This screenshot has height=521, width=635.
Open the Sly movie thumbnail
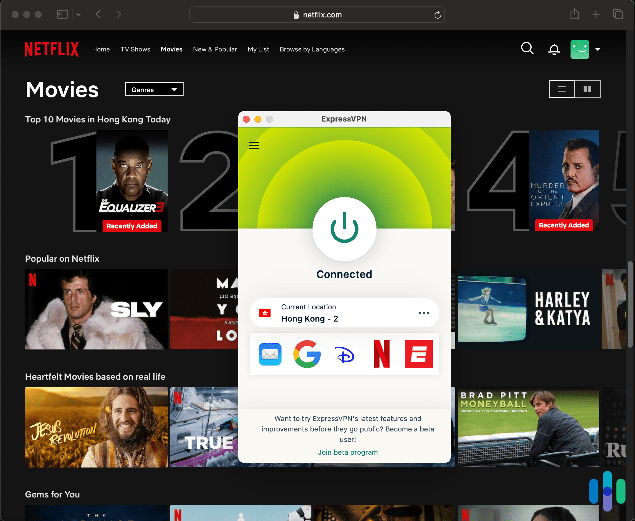(96, 309)
